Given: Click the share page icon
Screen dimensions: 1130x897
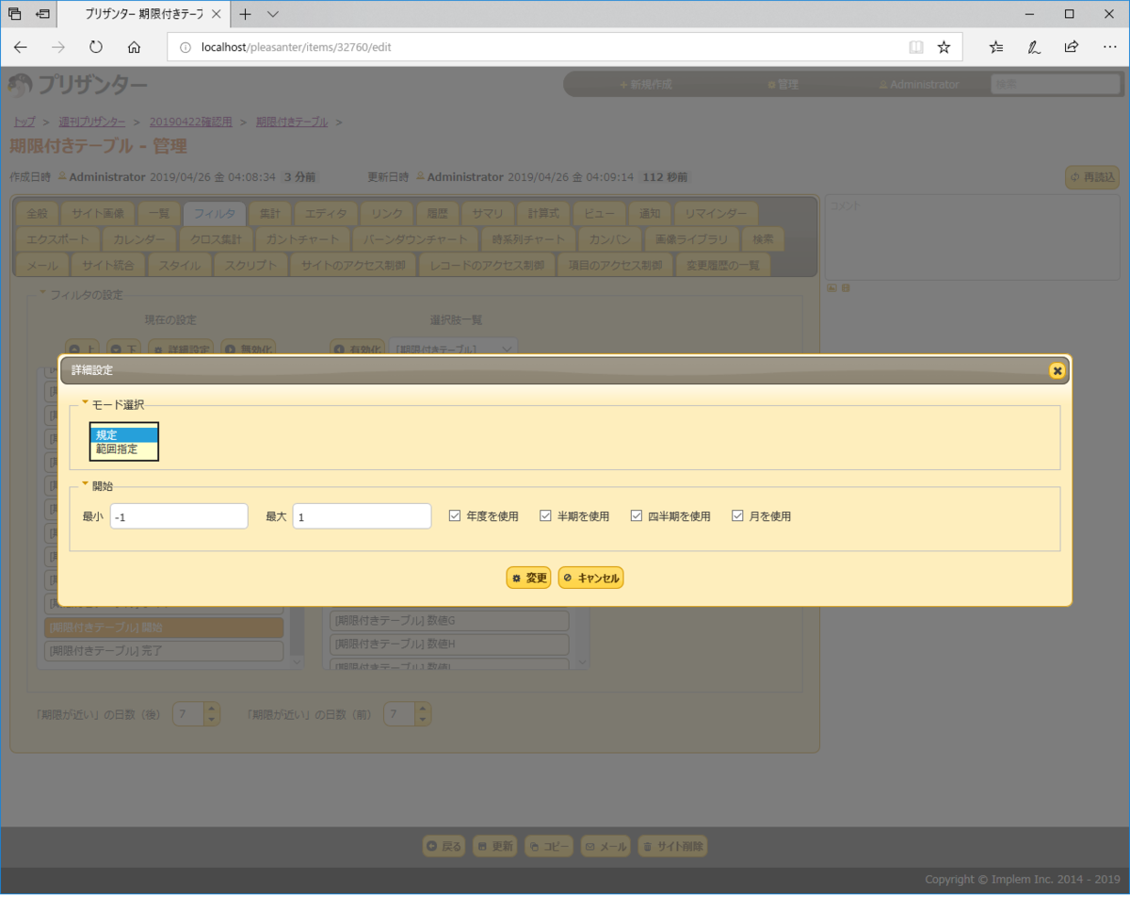Looking at the screenshot, I should pyautogui.click(x=1072, y=47).
